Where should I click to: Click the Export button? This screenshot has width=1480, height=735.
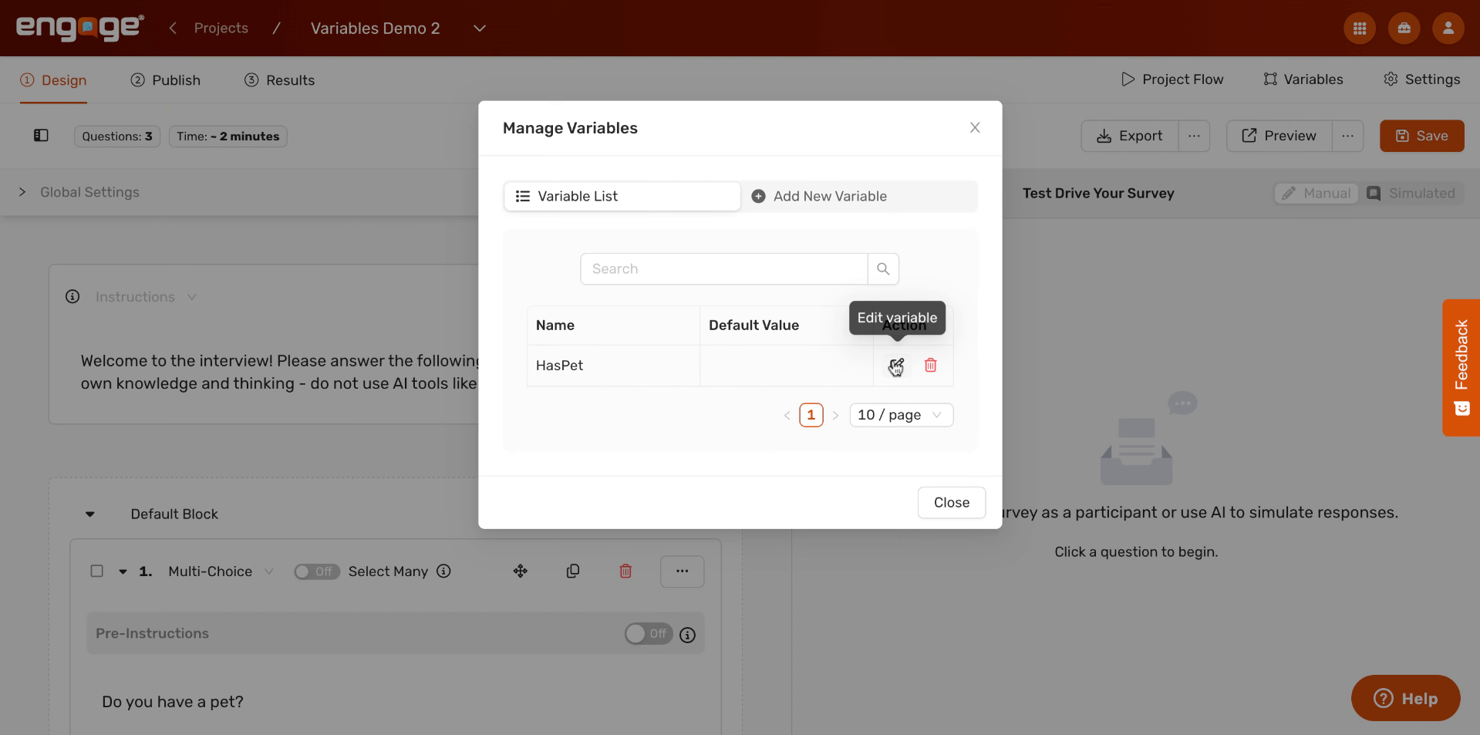pyautogui.click(x=1130, y=136)
